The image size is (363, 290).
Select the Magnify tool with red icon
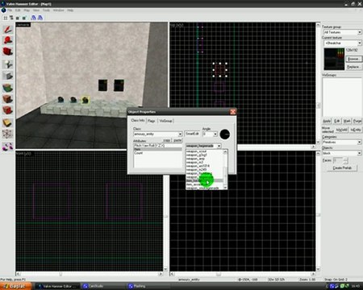[x=7, y=40]
